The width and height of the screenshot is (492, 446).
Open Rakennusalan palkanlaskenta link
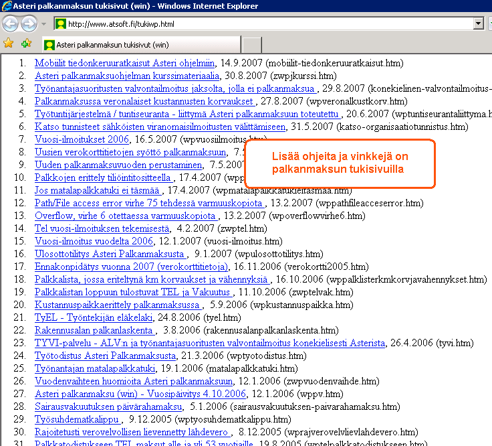click(x=95, y=330)
